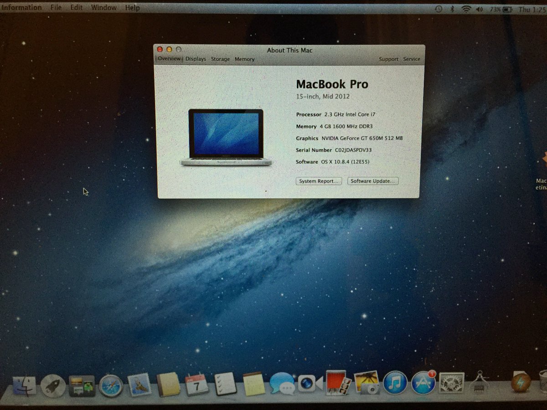Open the File menu
The image size is (547, 410).
click(56, 7)
